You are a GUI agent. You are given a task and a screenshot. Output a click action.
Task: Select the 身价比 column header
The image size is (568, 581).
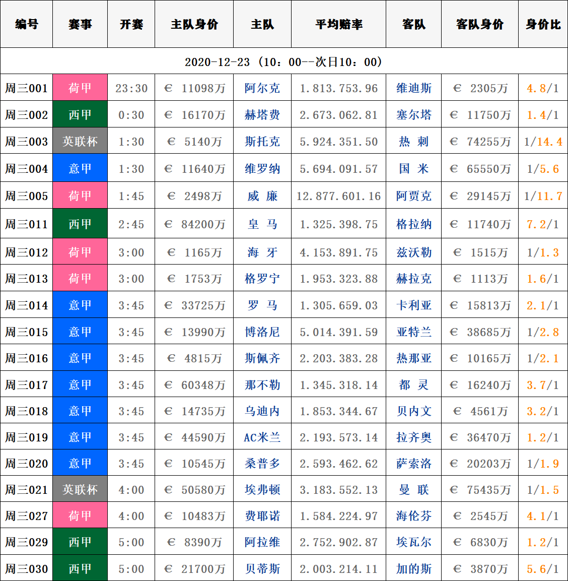pos(543,24)
